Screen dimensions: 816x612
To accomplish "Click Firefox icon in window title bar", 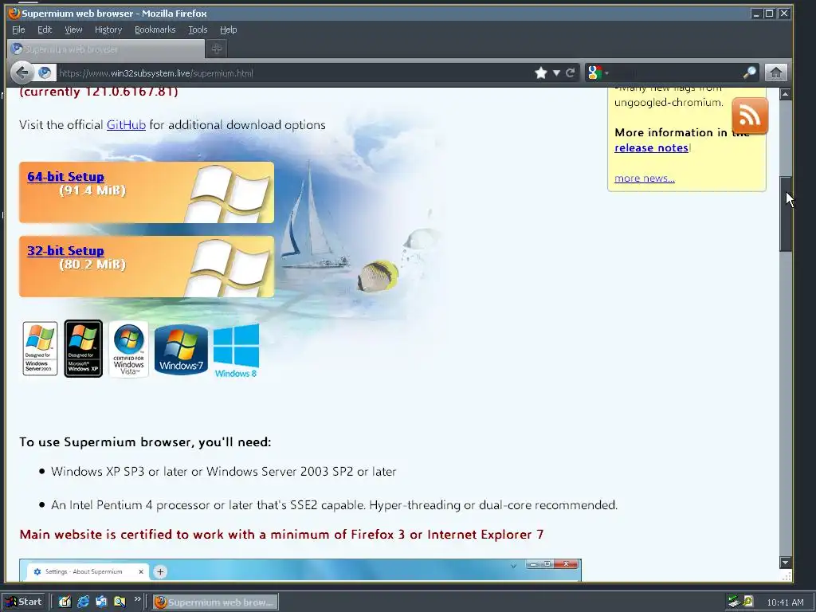I will coord(14,13).
